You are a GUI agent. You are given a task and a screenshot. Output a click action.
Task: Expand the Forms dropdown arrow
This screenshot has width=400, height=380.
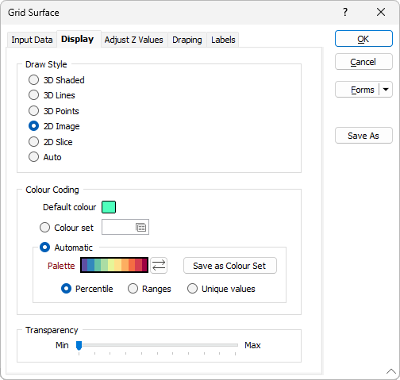point(386,90)
